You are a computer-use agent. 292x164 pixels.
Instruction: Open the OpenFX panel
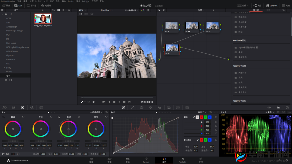[272, 6]
